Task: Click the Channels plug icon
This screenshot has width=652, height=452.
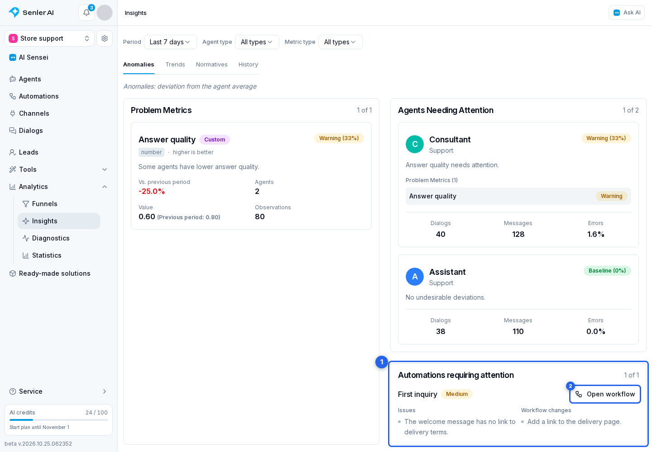Action: pyautogui.click(x=13, y=113)
